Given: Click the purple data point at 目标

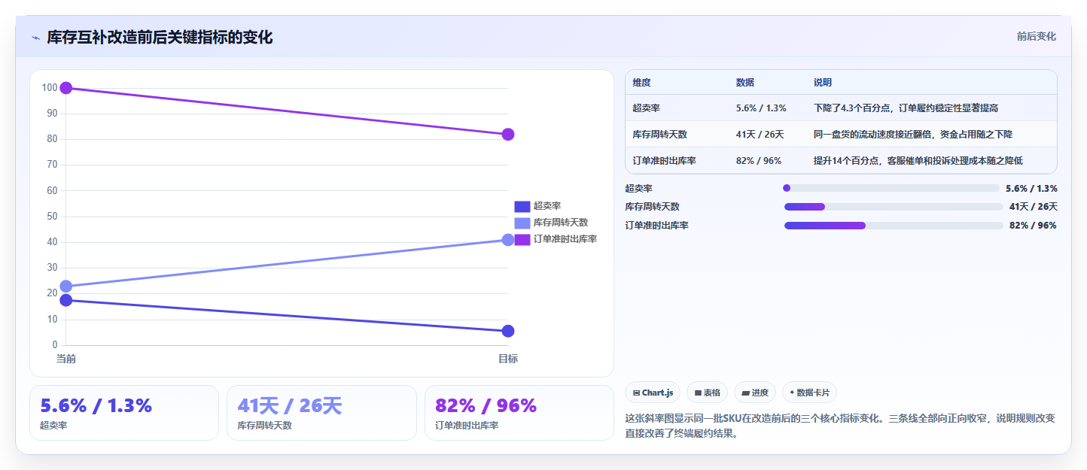Looking at the screenshot, I should pos(508,135).
